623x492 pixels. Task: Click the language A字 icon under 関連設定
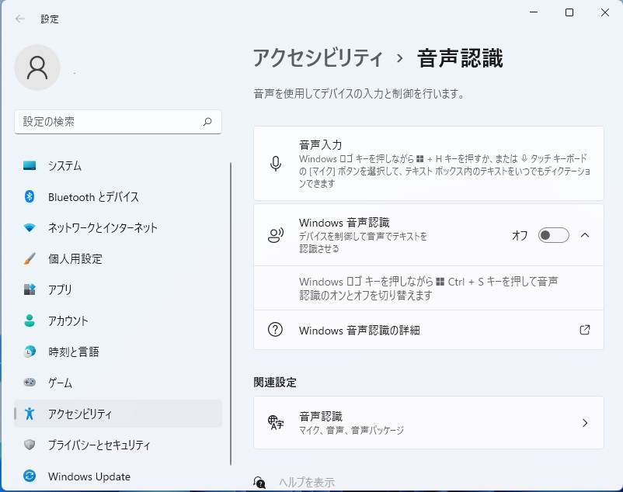(276, 423)
